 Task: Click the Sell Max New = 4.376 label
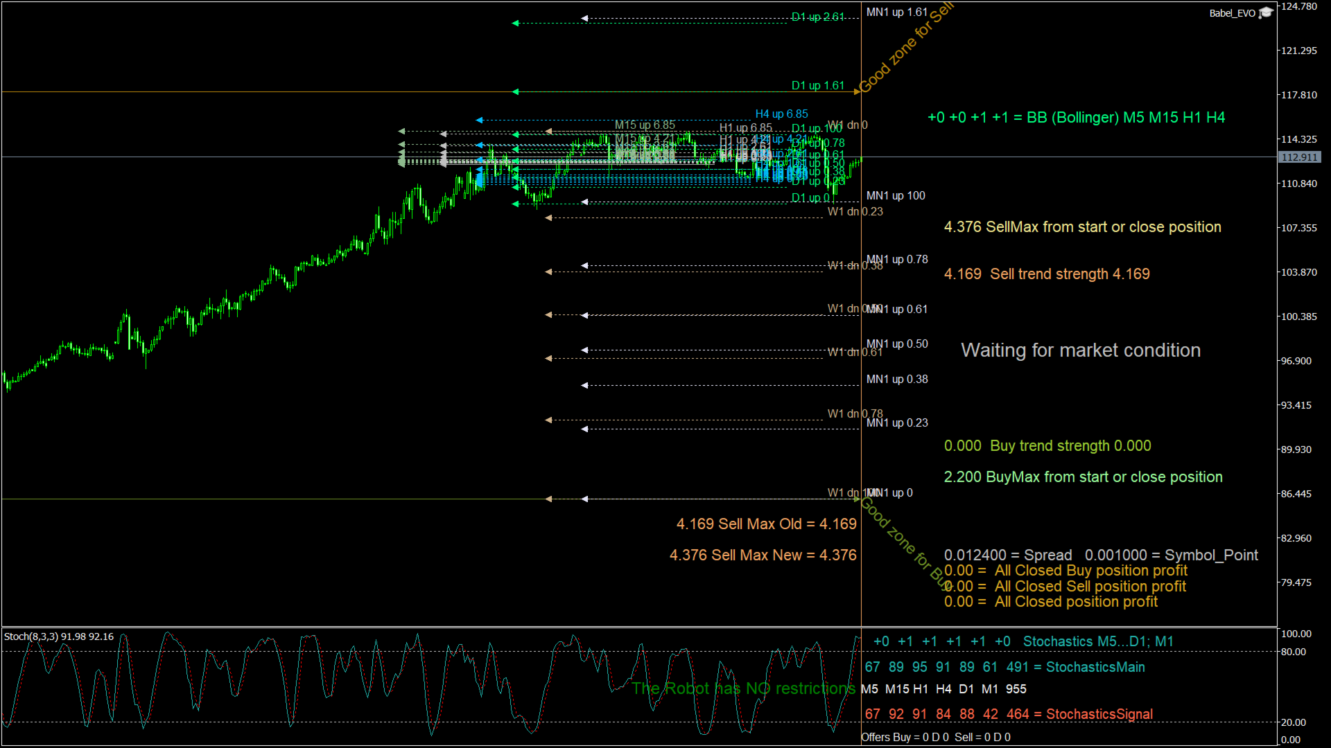tap(763, 555)
